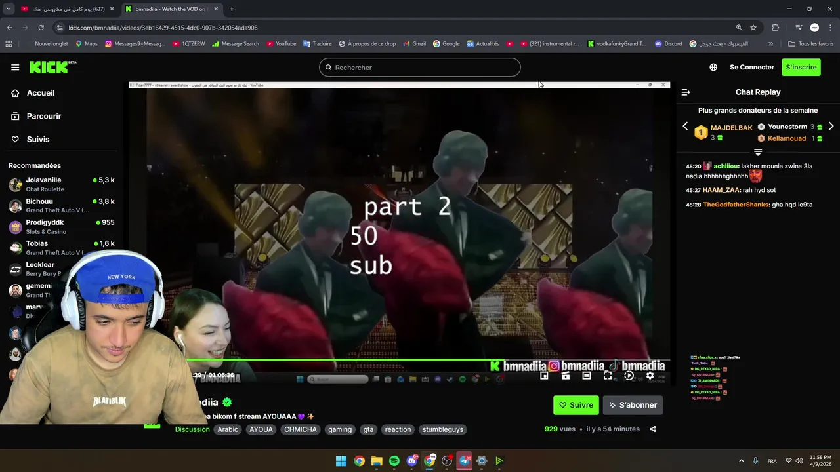The height and width of the screenshot is (472, 840).
Task: Open Bichouu recommended channel
Action: (x=62, y=205)
